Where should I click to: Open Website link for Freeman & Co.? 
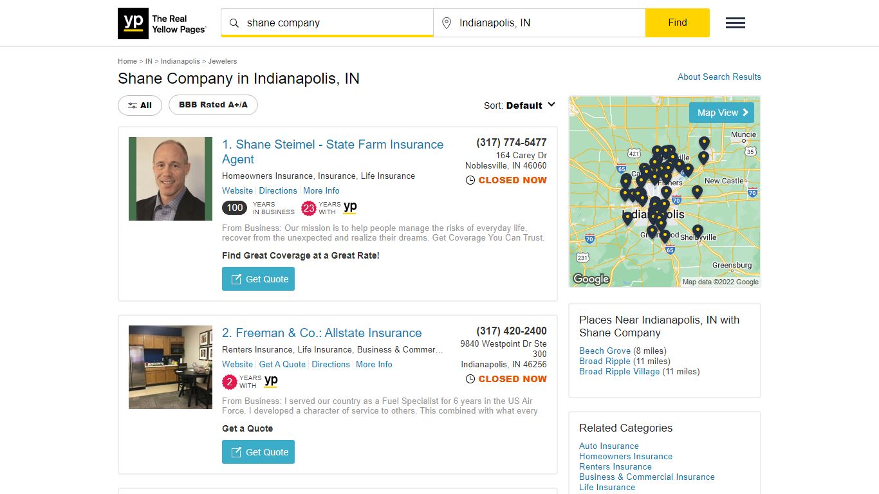(237, 364)
